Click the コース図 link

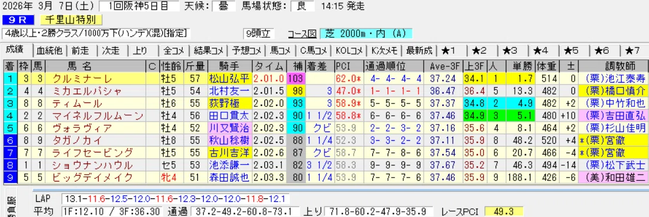pos(302,34)
